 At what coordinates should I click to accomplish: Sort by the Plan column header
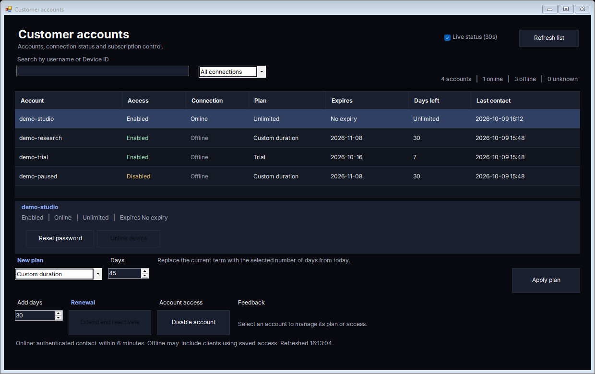(287, 101)
